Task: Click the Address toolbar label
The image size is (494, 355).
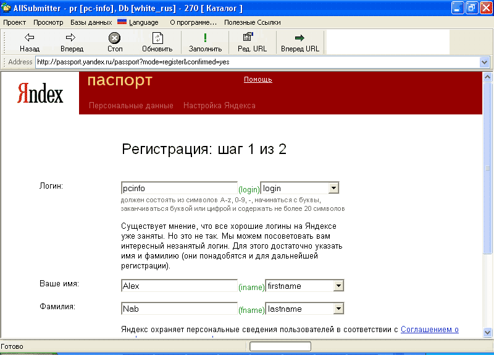Action: click(20, 62)
